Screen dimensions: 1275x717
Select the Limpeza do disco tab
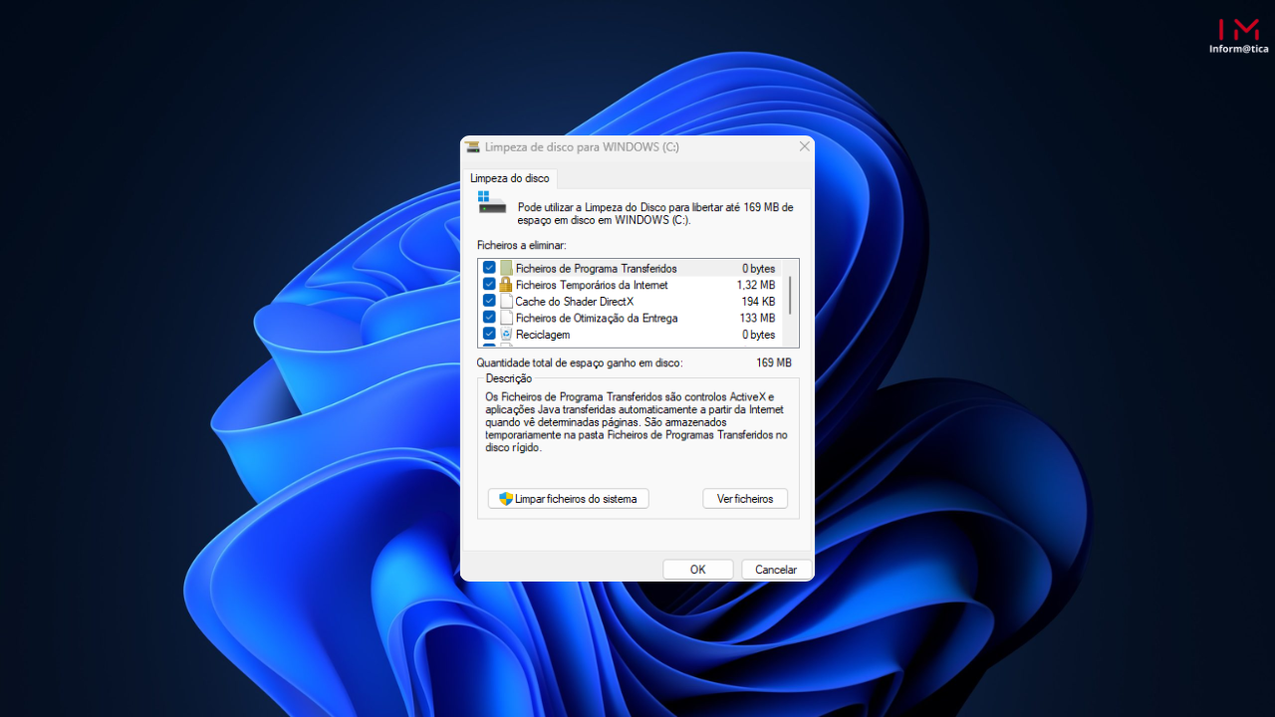[510, 178]
